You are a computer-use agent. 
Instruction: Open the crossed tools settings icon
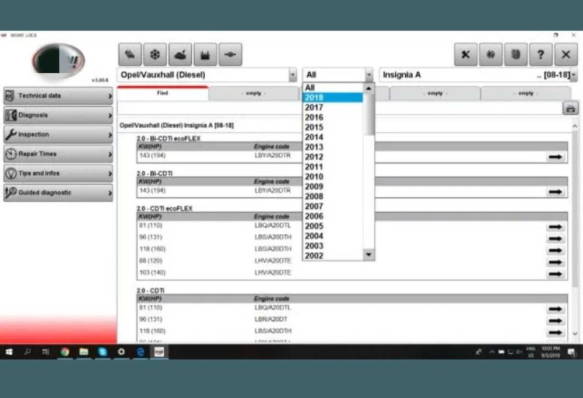465,55
